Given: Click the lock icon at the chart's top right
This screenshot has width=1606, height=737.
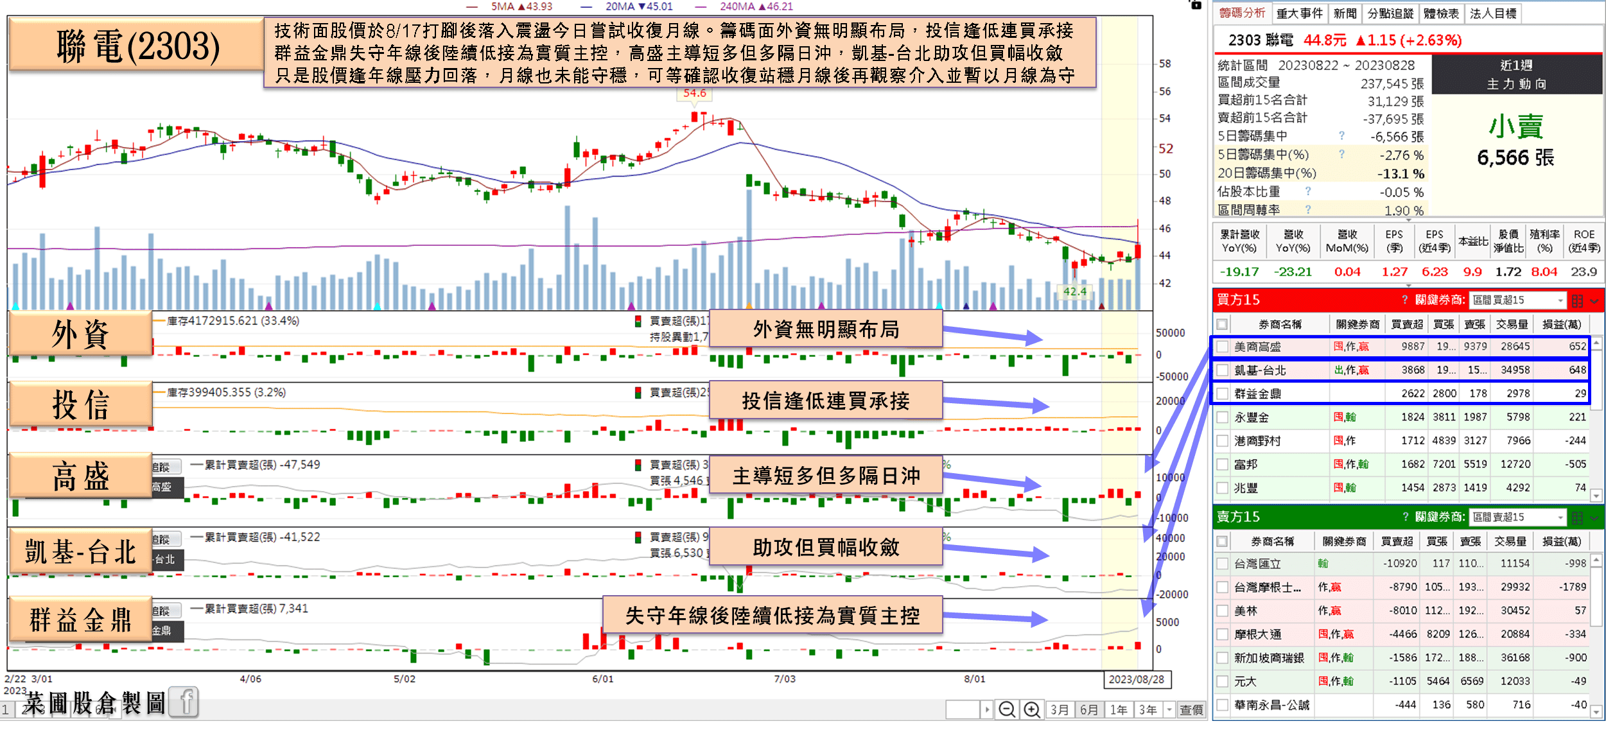Looking at the screenshot, I should coord(1195,4).
